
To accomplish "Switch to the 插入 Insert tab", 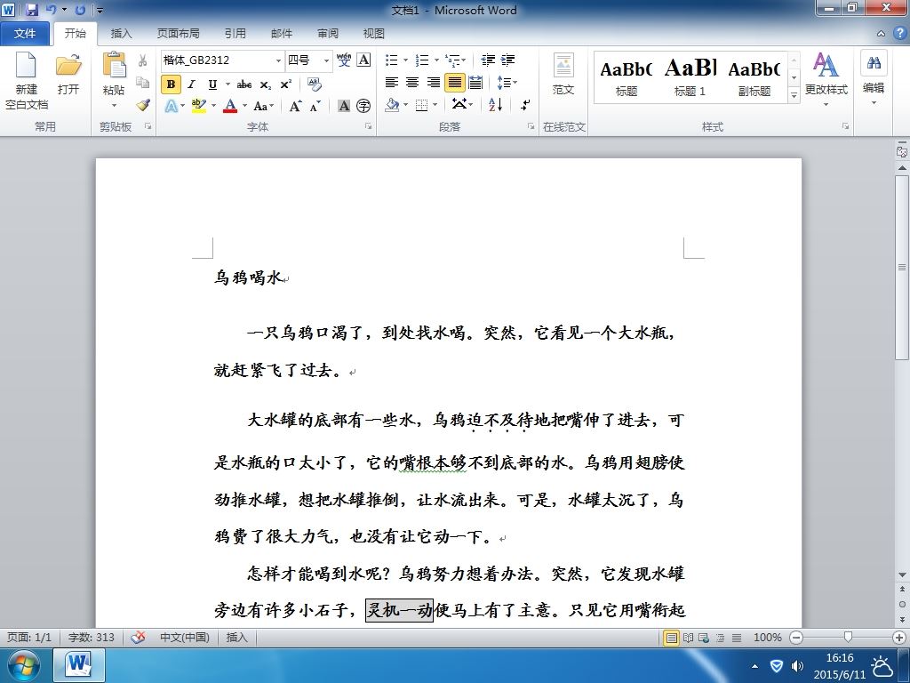I will [x=121, y=34].
